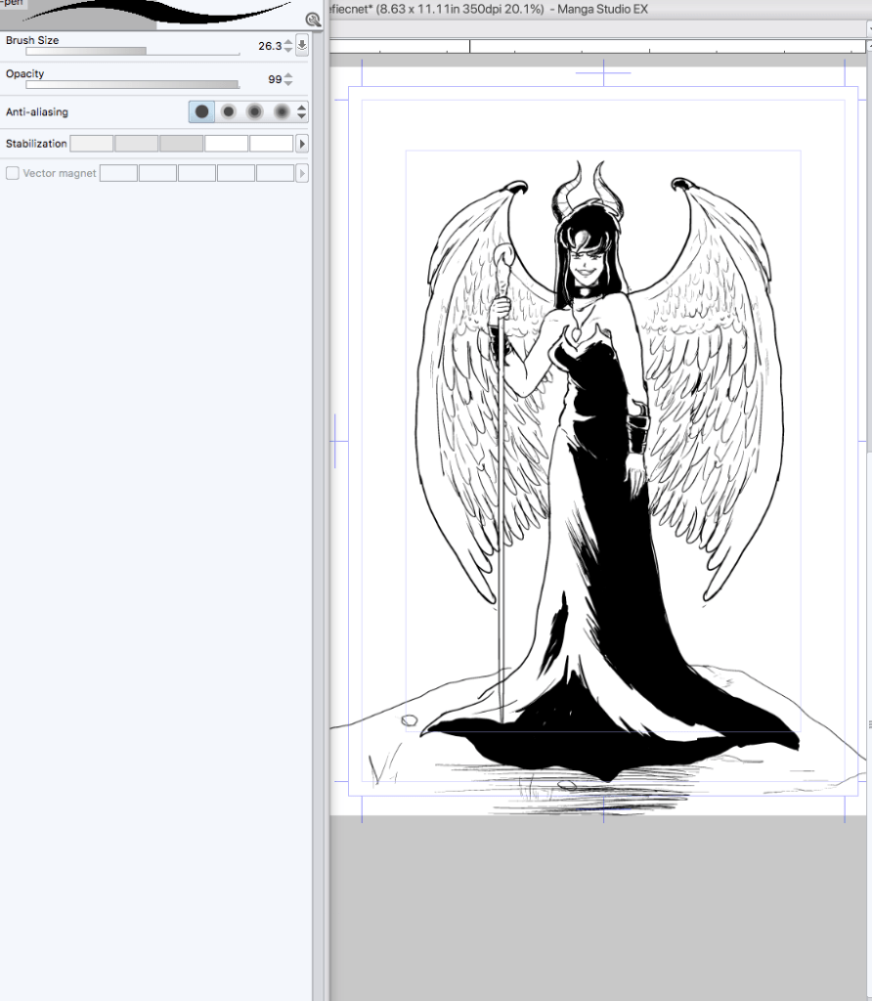Open Brush Size dynamics settings button
The image size is (872, 1001).
click(302, 45)
